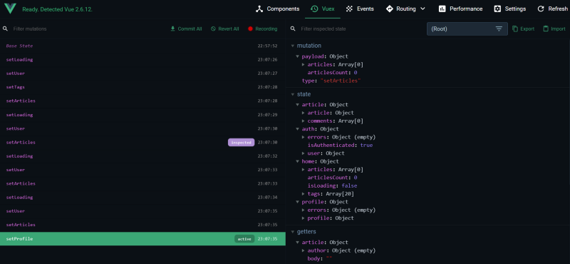This screenshot has height=264, width=570.
Task: Click the Revert All button
Action: (x=224, y=29)
